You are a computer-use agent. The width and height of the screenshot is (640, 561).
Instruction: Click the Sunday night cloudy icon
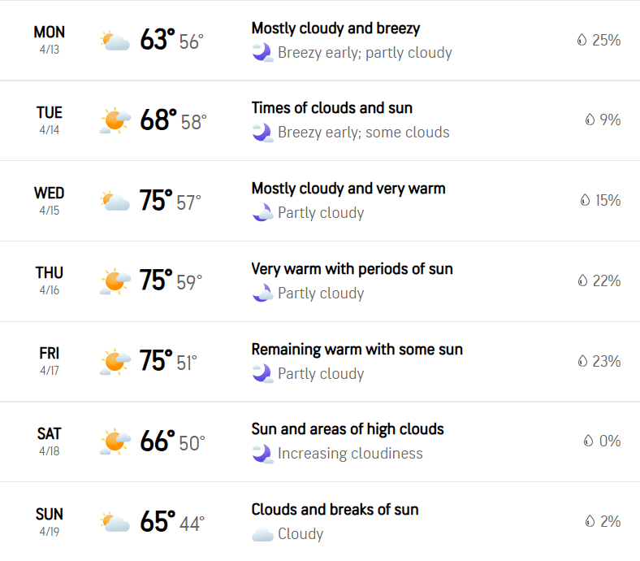(262, 534)
